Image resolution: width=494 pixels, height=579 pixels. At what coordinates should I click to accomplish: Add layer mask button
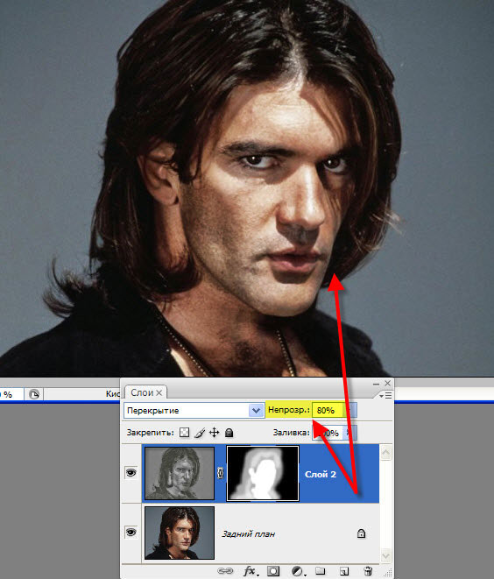coord(273,571)
